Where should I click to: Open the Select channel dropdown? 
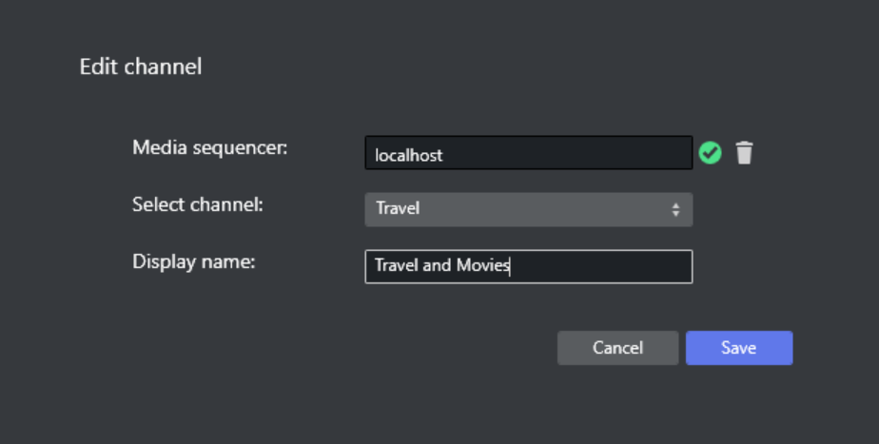pyautogui.click(x=528, y=209)
